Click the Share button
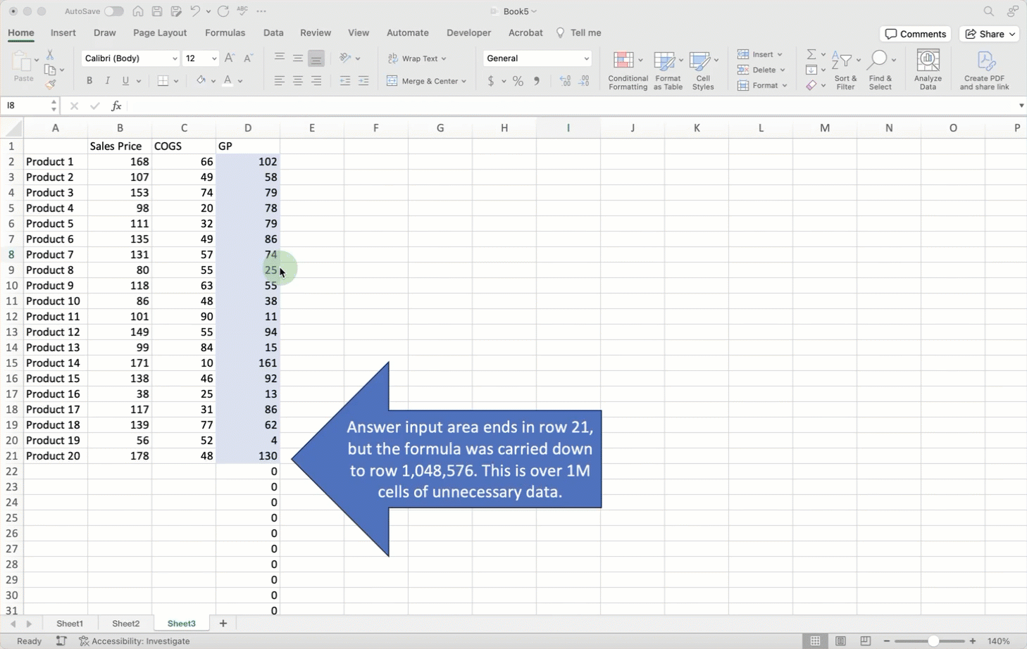1027x649 pixels. (x=990, y=34)
